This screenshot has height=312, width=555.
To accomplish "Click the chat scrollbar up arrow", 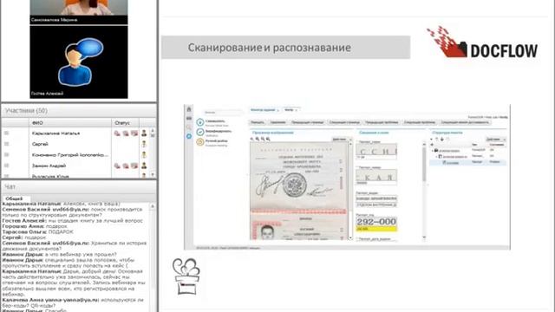I will pyautogui.click(x=153, y=206).
